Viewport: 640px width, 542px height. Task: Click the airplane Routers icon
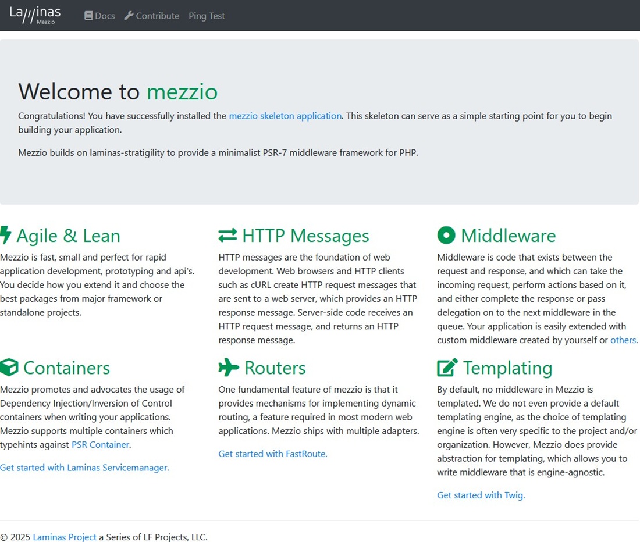point(229,367)
